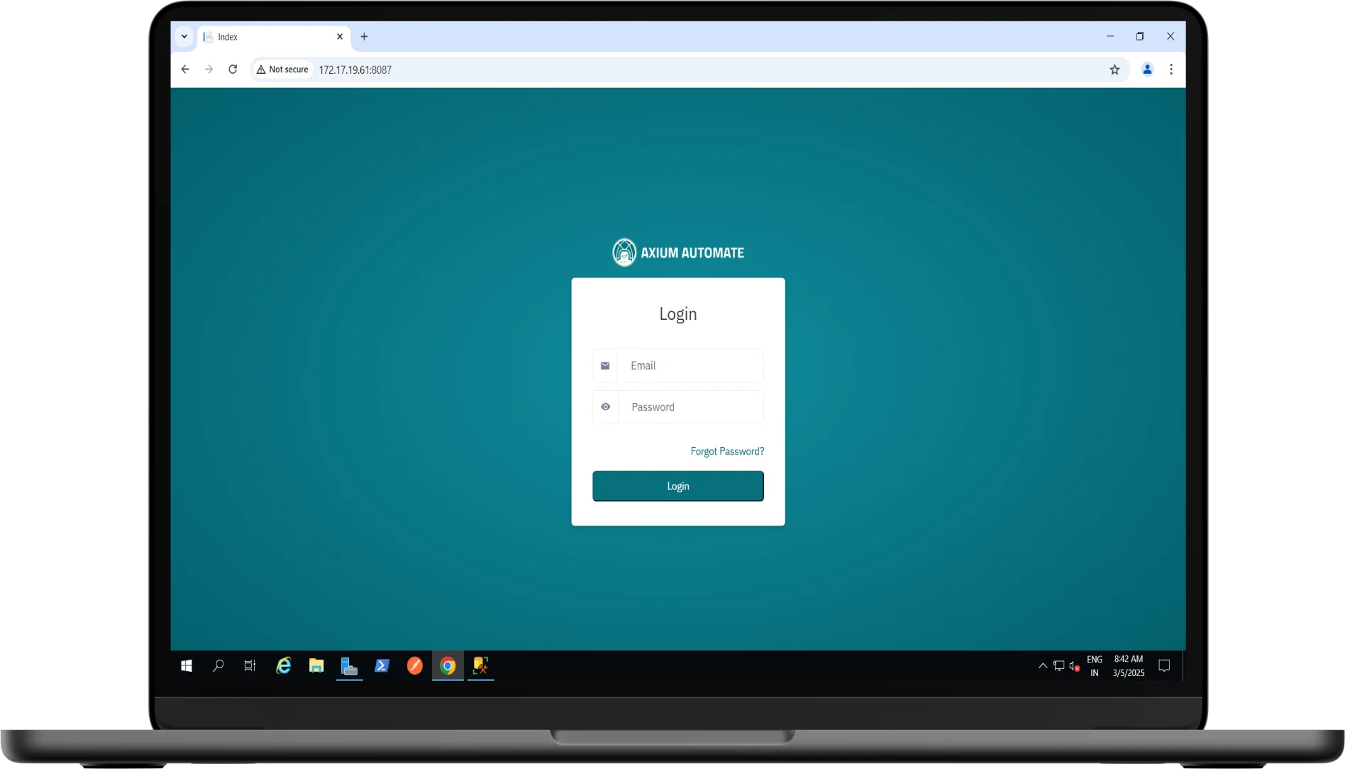Open Chrome three-dot menu

(1171, 70)
